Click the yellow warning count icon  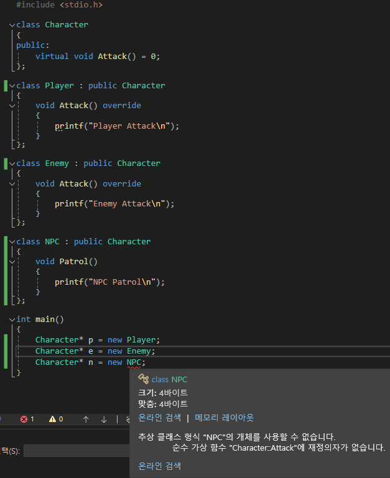(x=53, y=420)
